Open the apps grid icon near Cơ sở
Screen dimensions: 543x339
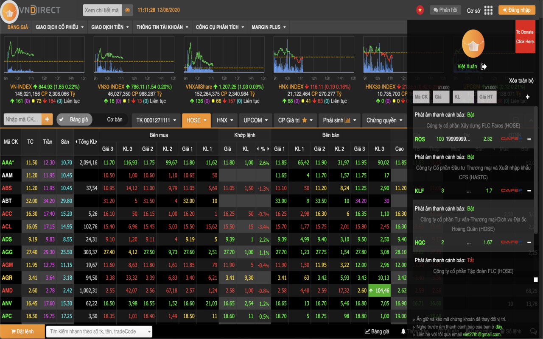coord(488,10)
